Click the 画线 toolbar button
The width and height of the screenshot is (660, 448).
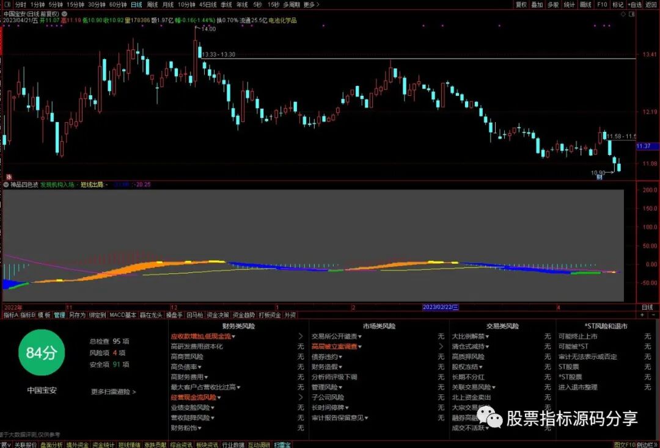coord(585,5)
